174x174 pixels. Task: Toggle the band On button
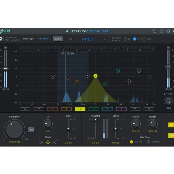tap(171, 125)
